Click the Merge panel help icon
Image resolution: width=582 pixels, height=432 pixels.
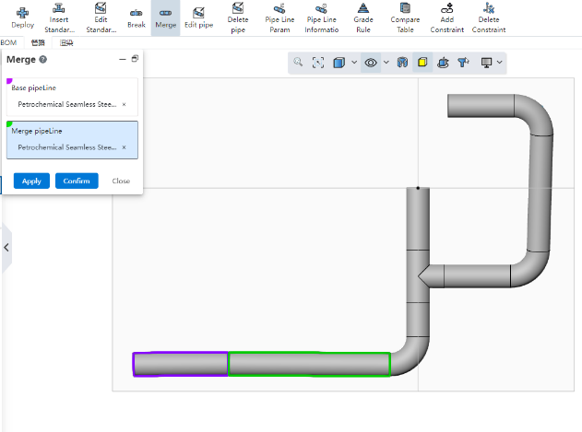[43, 59]
